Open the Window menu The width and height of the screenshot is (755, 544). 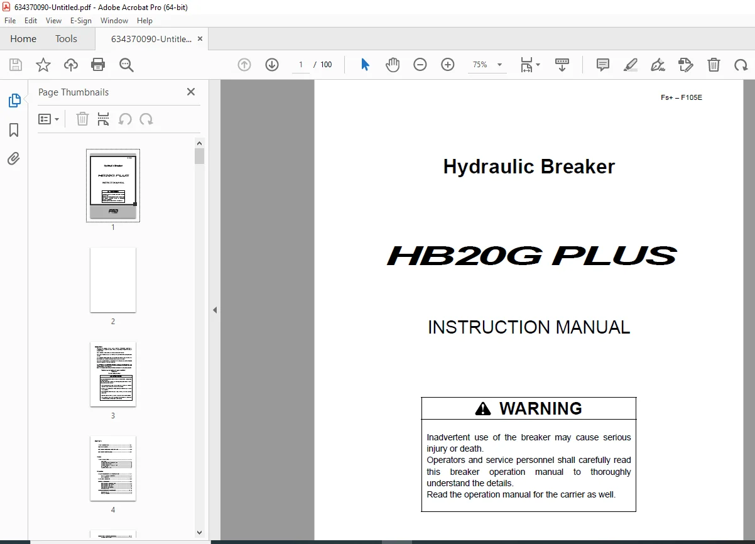pos(114,21)
